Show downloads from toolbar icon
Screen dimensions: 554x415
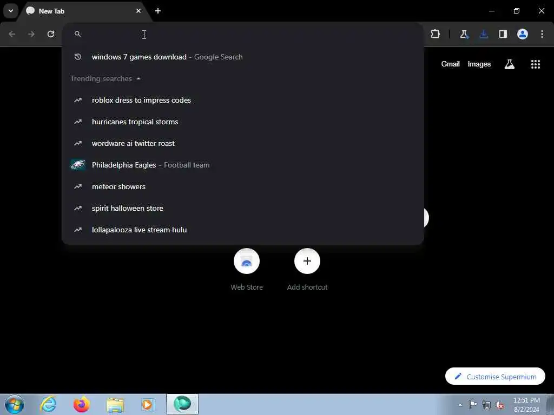pyautogui.click(x=484, y=34)
